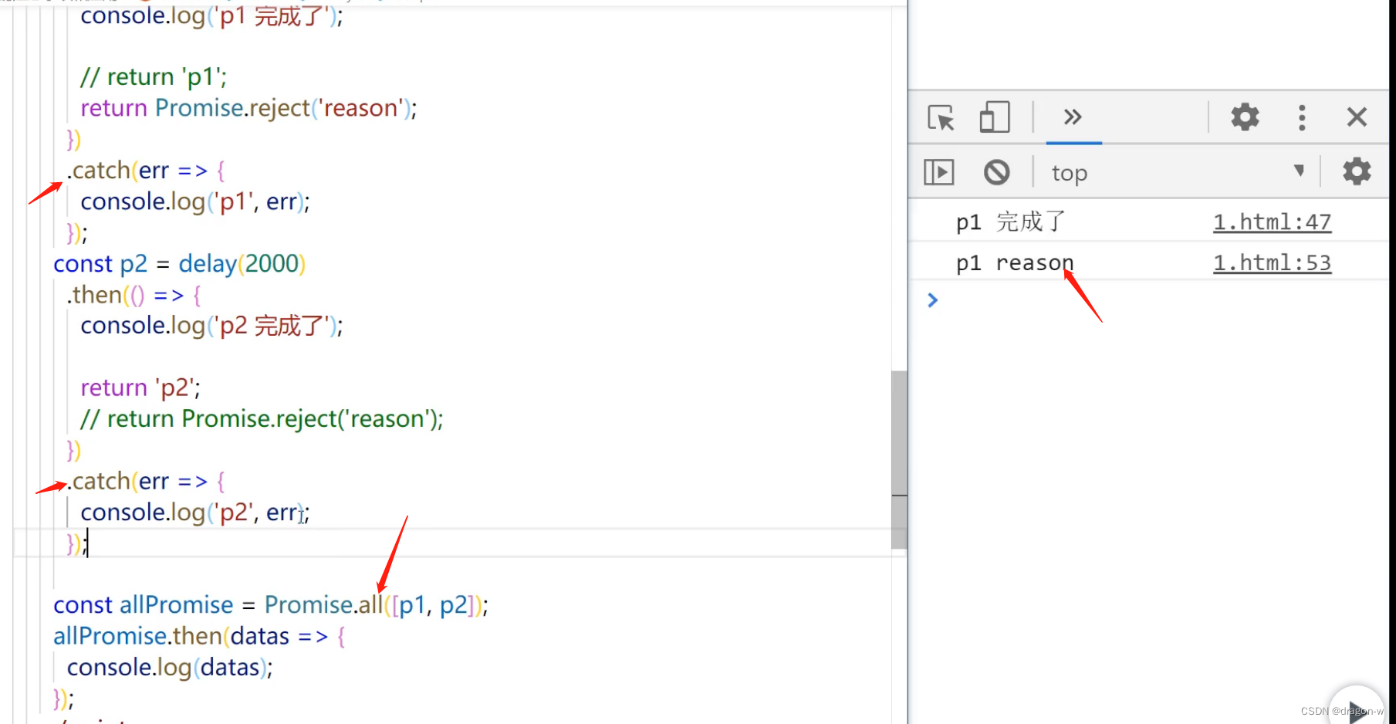Click the return 'p2' statement

140,387
